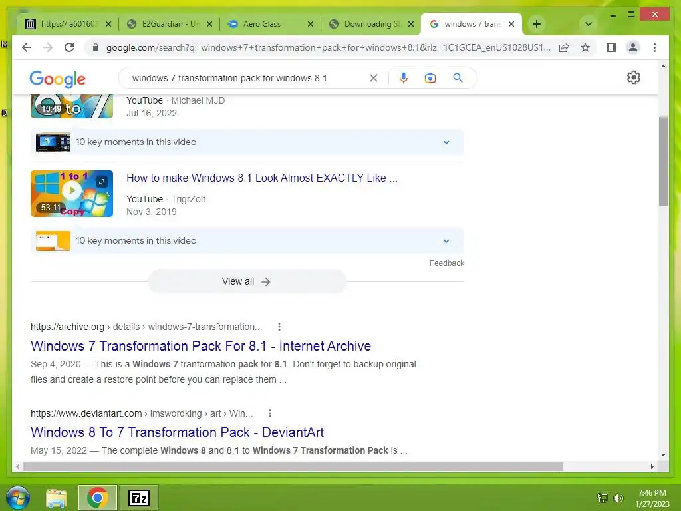This screenshot has width=681, height=511.
Task: Play the 10:49 Michael MJD video thumbnail
Action: [72, 106]
